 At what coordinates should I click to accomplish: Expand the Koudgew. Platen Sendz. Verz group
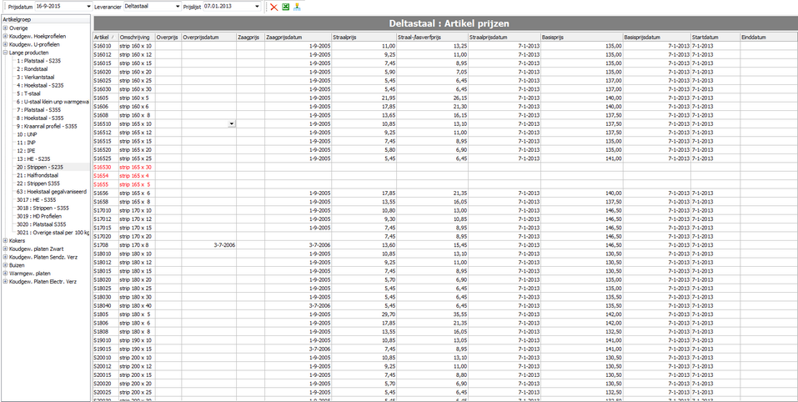click(5, 257)
